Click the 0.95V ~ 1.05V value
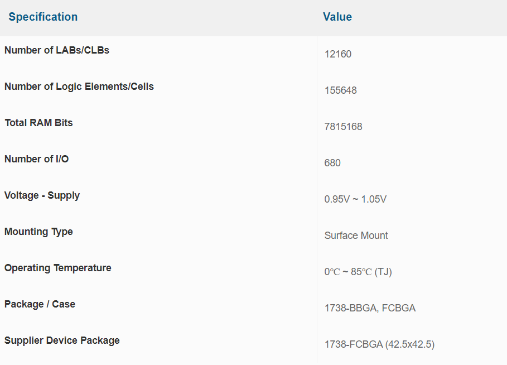This screenshot has height=365, width=507. (355, 199)
